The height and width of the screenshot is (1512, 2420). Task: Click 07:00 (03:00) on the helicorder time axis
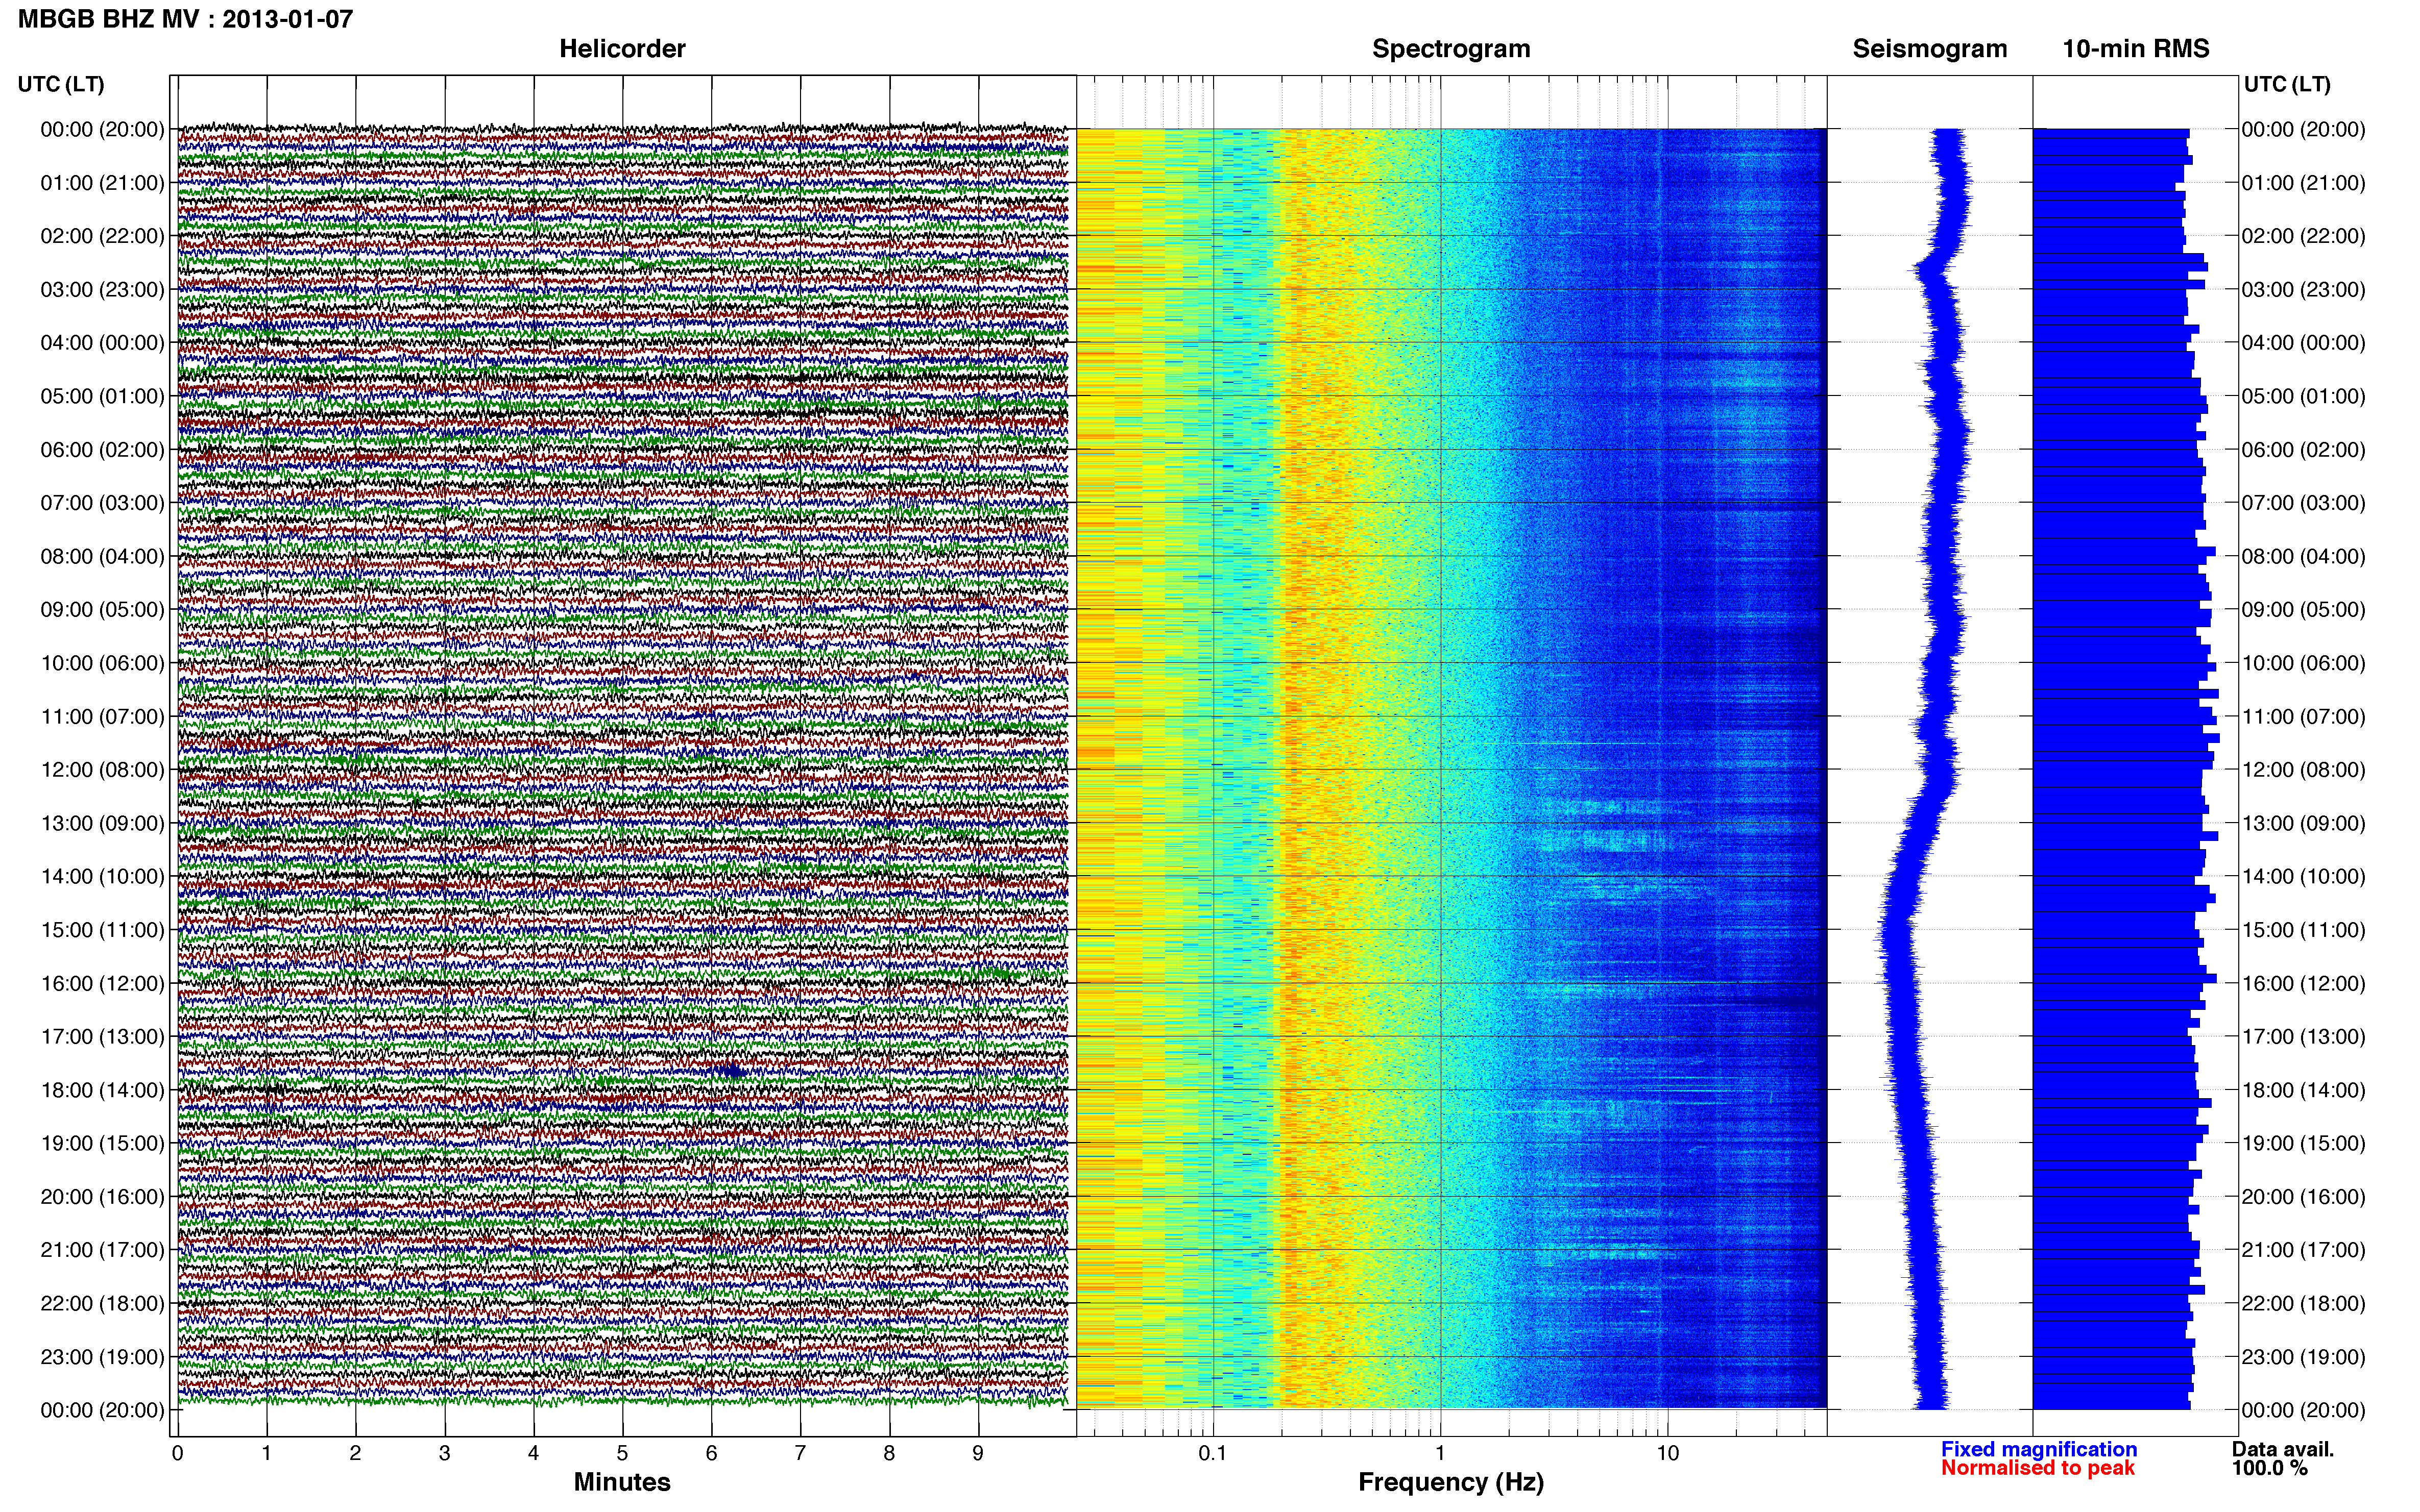(x=102, y=503)
